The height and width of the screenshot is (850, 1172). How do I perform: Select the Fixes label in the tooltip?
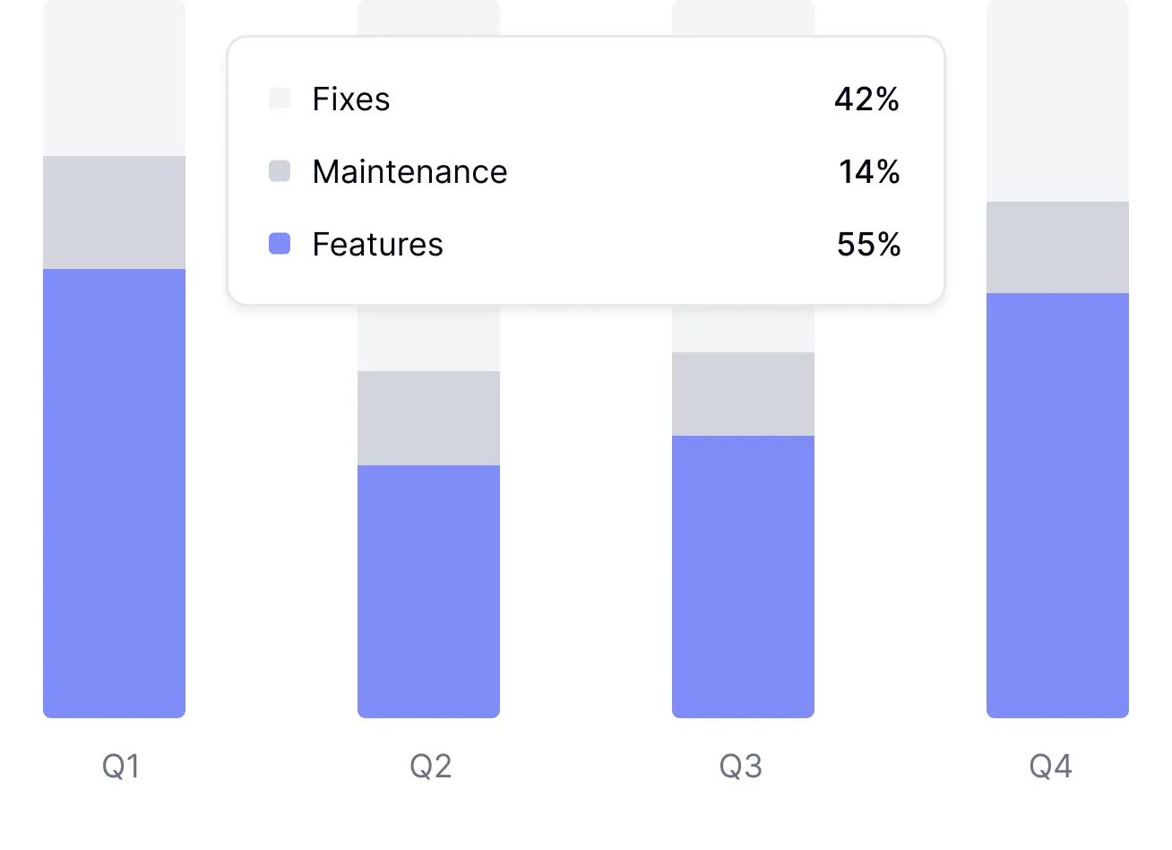(351, 99)
